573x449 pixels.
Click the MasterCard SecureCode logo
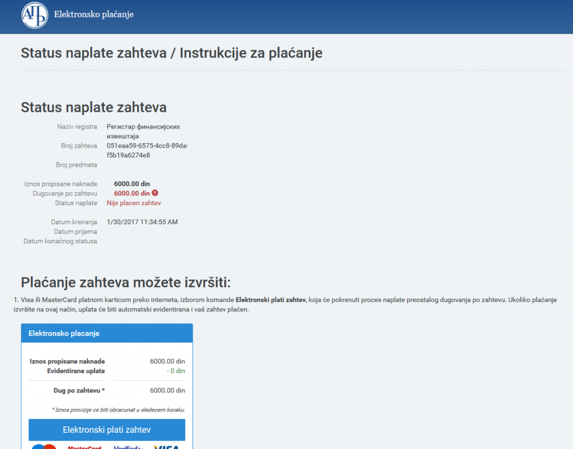tap(84, 447)
